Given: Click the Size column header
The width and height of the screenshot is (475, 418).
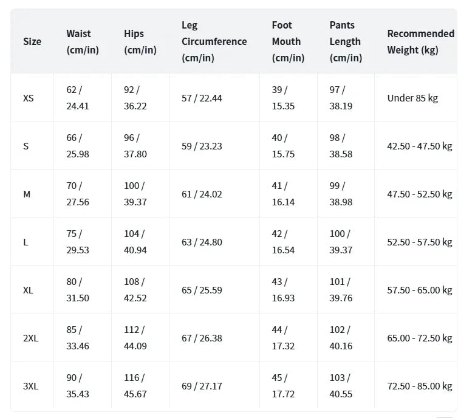Looking at the screenshot, I should click(32, 41).
